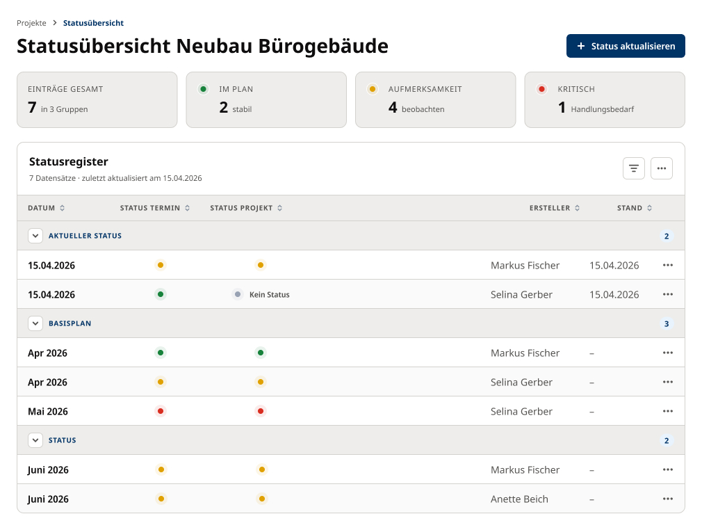Click count badge 2 of Aktueller Status
This screenshot has width=702, height=530.
[x=667, y=236]
